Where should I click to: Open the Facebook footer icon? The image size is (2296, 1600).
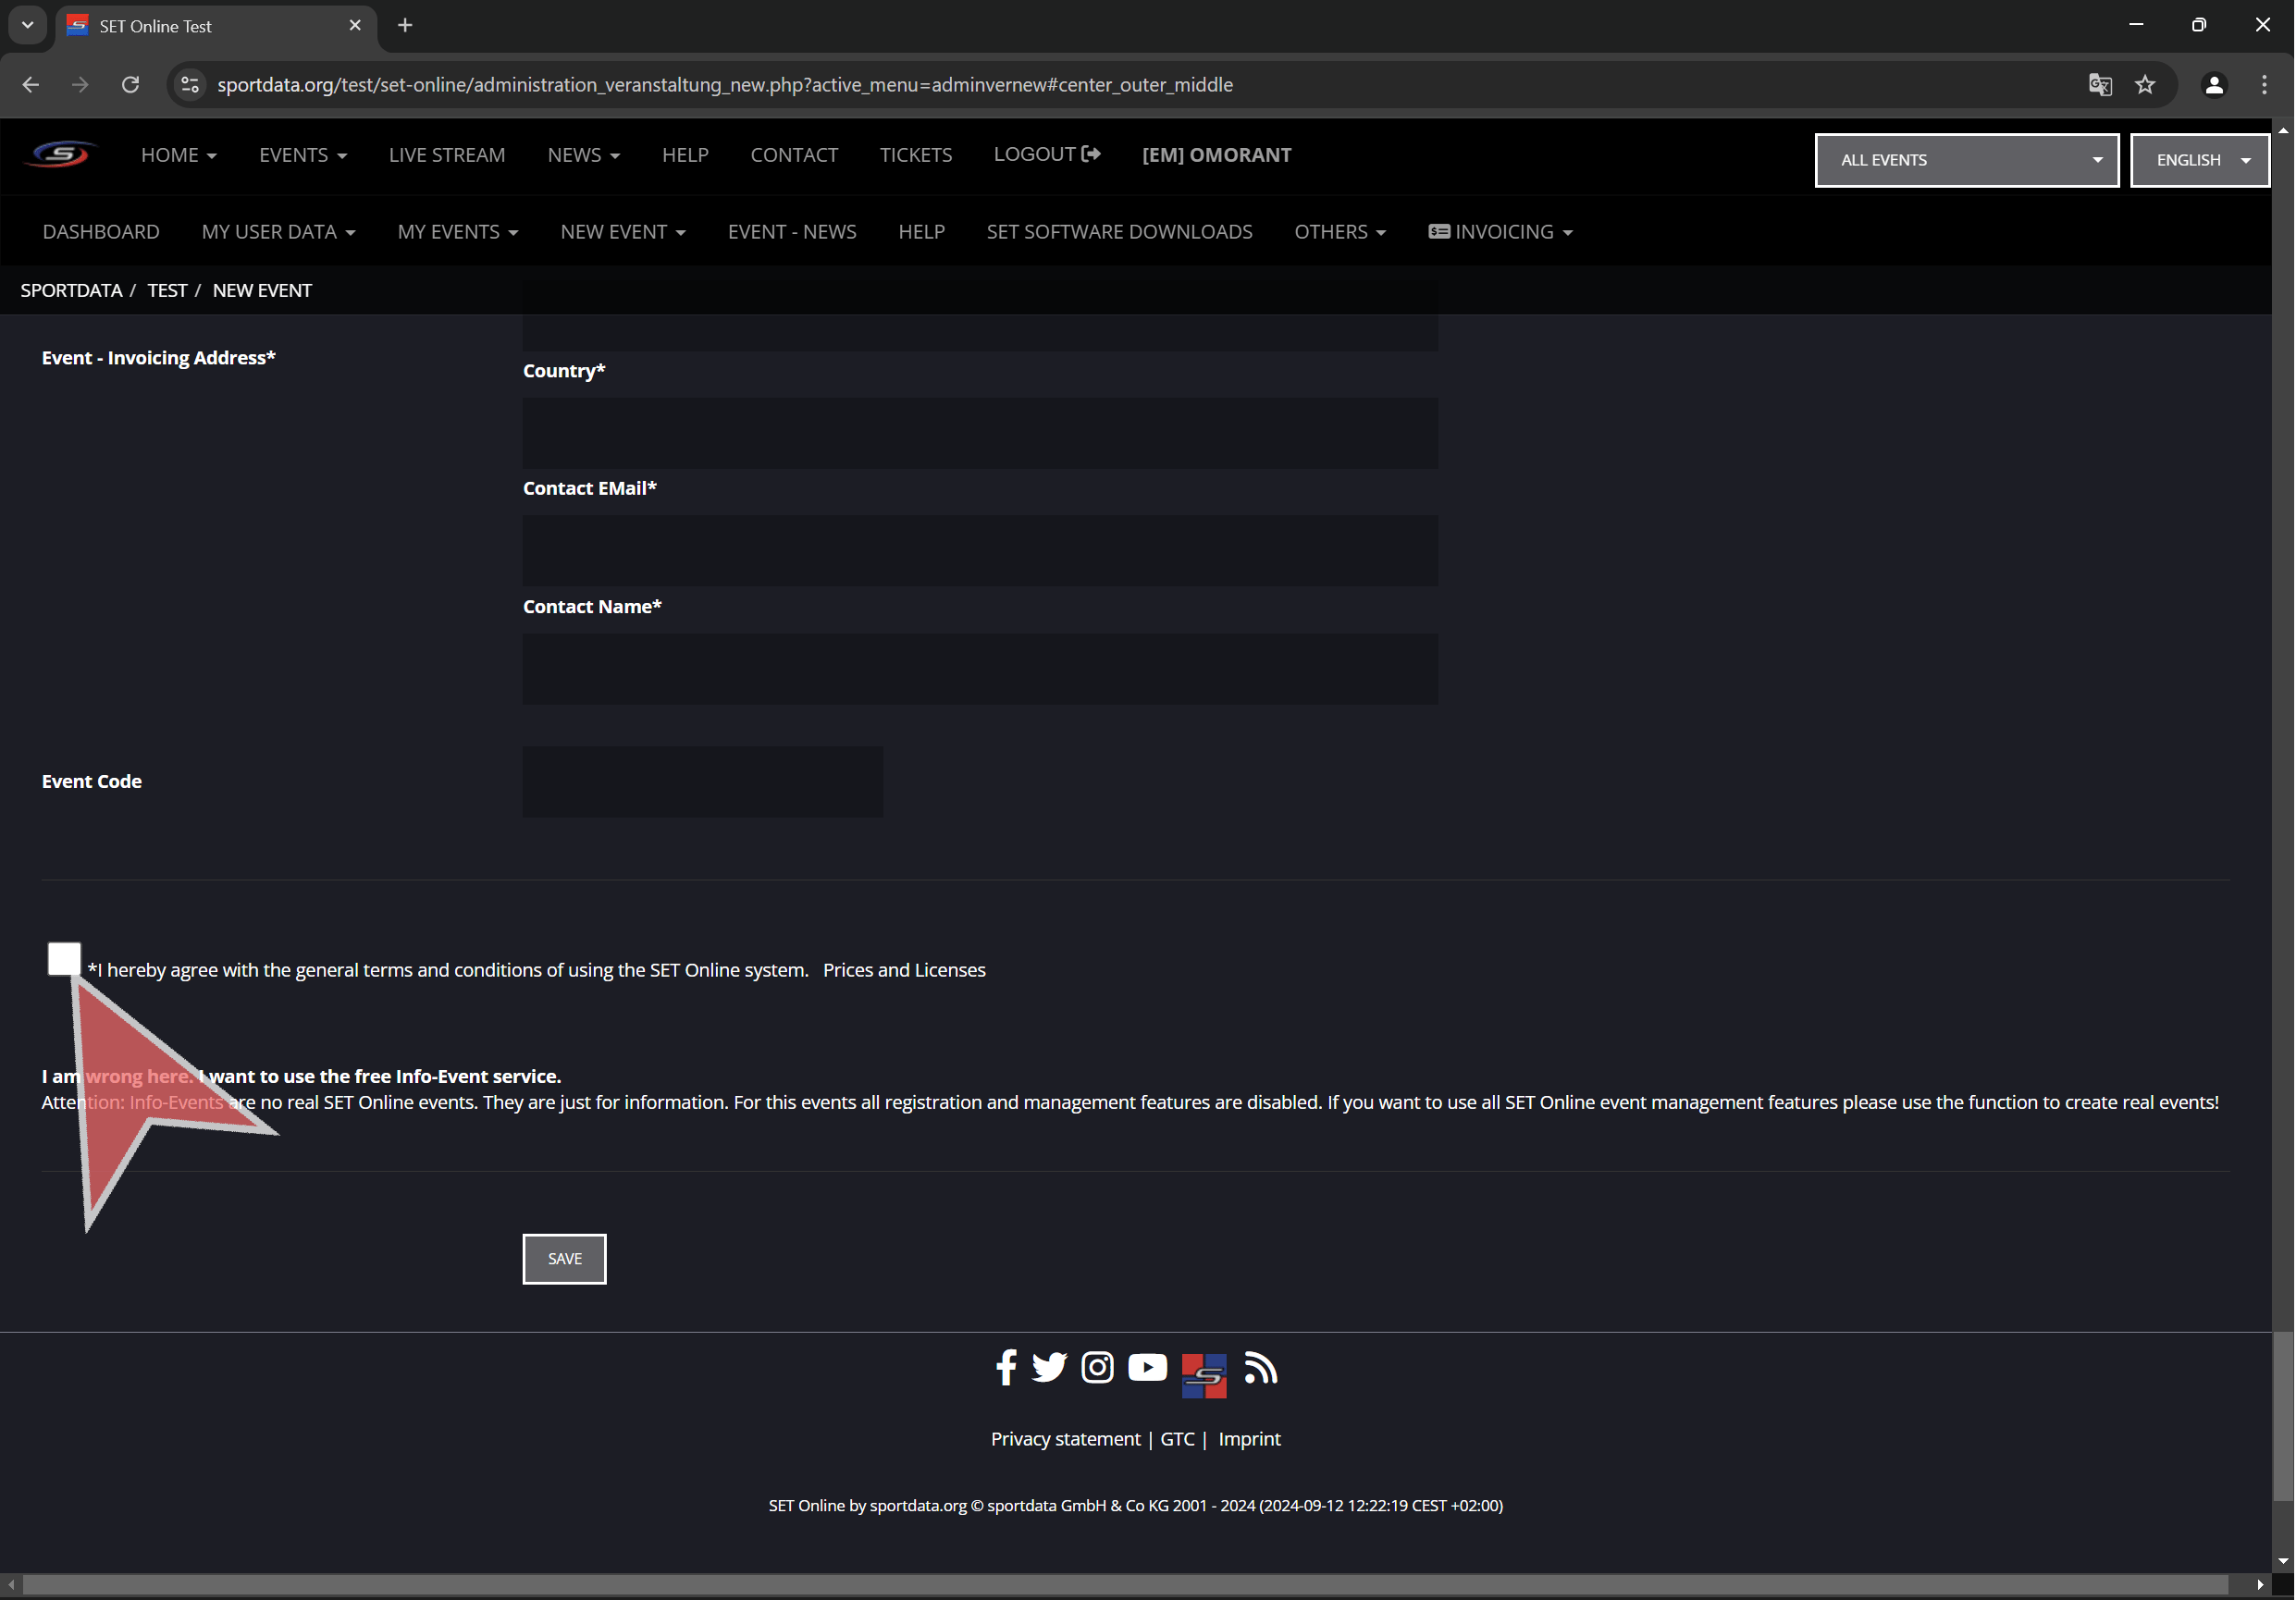tap(1006, 1367)
